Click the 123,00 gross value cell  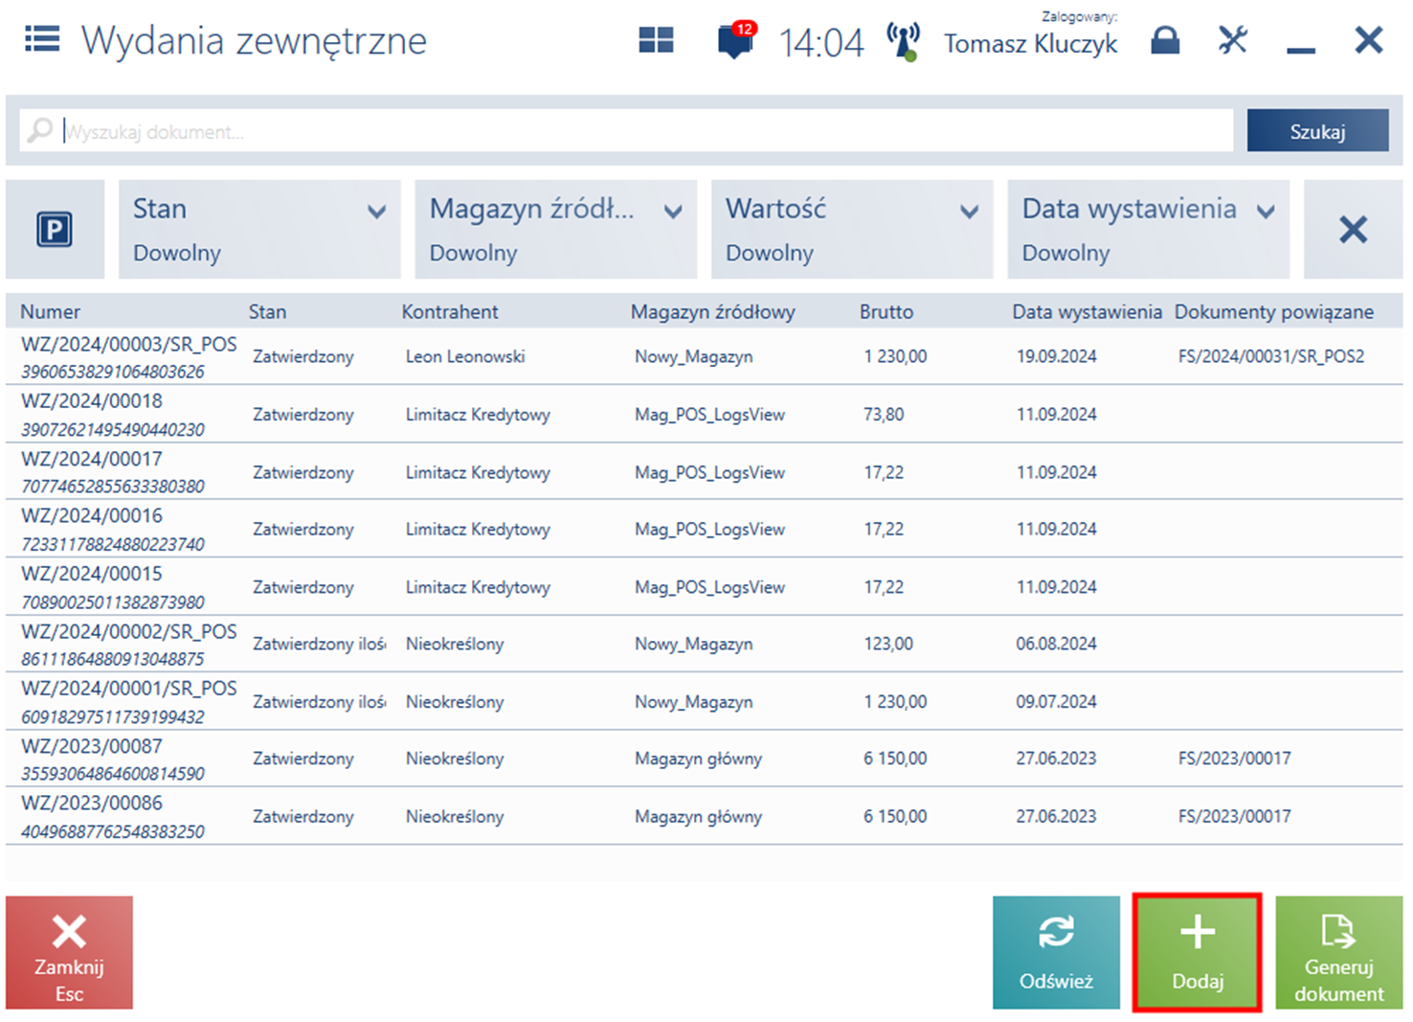coord(888,644)
